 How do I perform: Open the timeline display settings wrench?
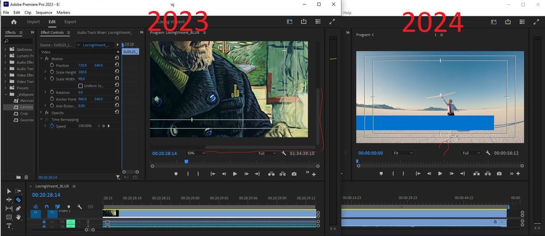(x=79, y=207)
